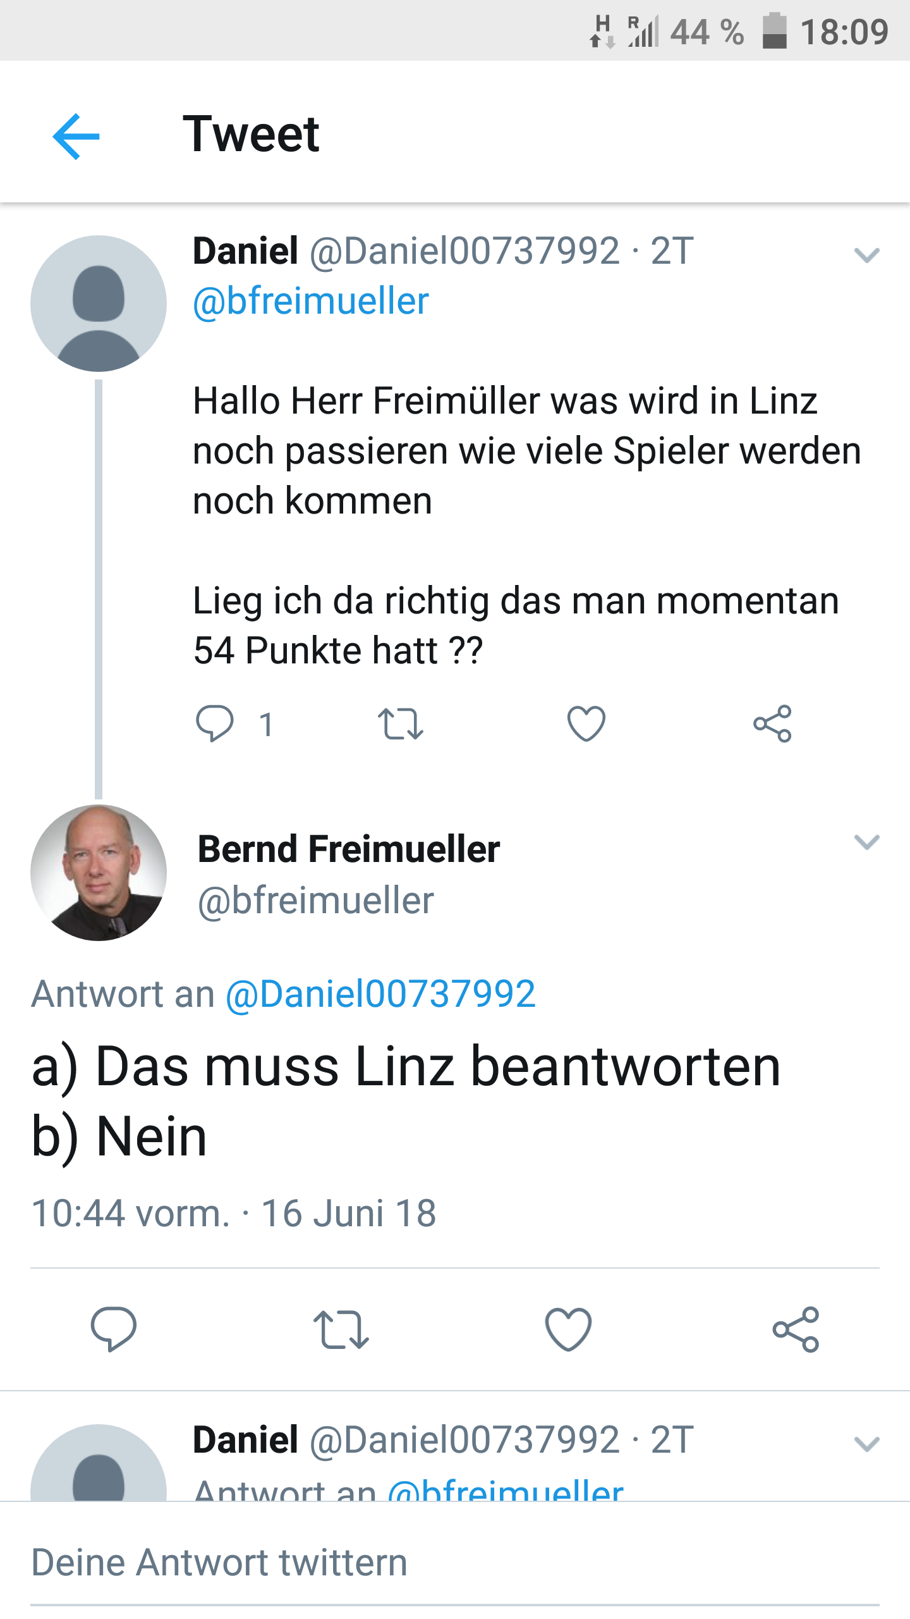
Task: Tap Bernd Freimueller display name
Action: pos(348,849)
